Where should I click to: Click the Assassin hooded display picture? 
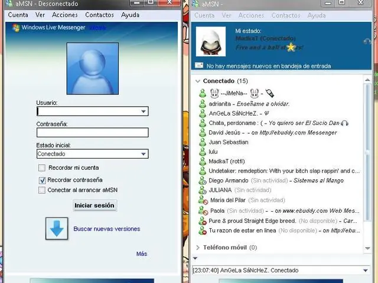click(x=211, y=41)
